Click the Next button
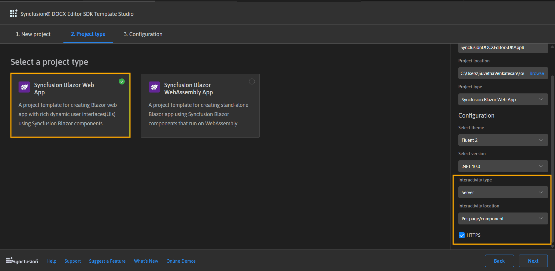555x271 pixels. [x=533, y=261]
